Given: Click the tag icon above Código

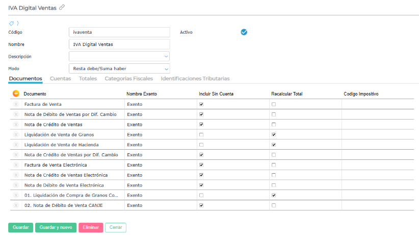Looking at the screenshot, I should coord(12,23).
